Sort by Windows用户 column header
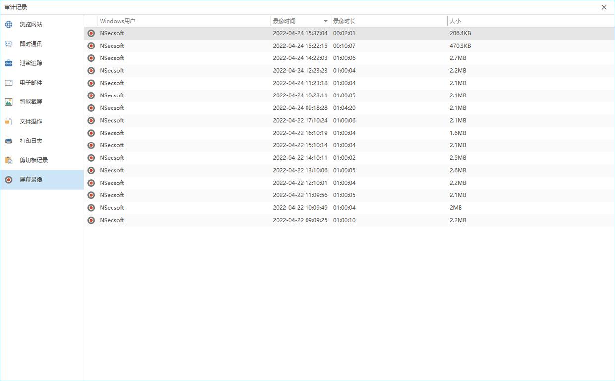The width and height of the screenshot is (615, 381). click(117, 21)
